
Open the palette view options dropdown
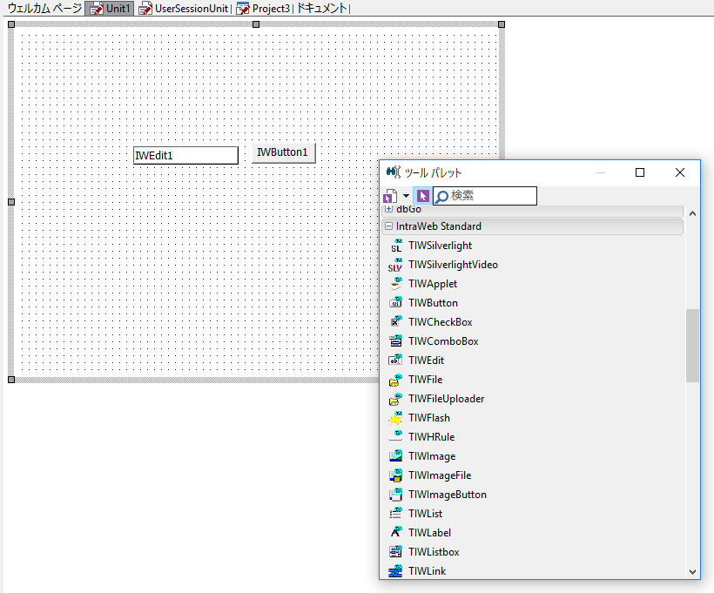406,196
